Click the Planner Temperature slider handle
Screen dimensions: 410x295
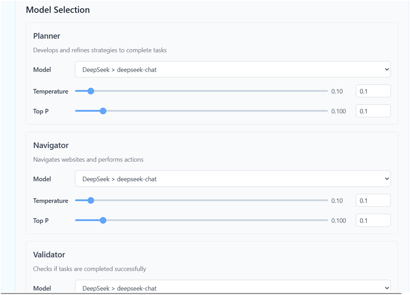click(91, 91)
